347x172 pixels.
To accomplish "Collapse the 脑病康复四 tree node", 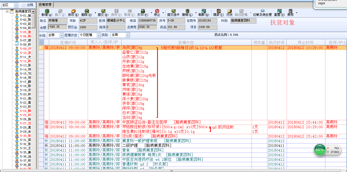I will pos(7,11).
